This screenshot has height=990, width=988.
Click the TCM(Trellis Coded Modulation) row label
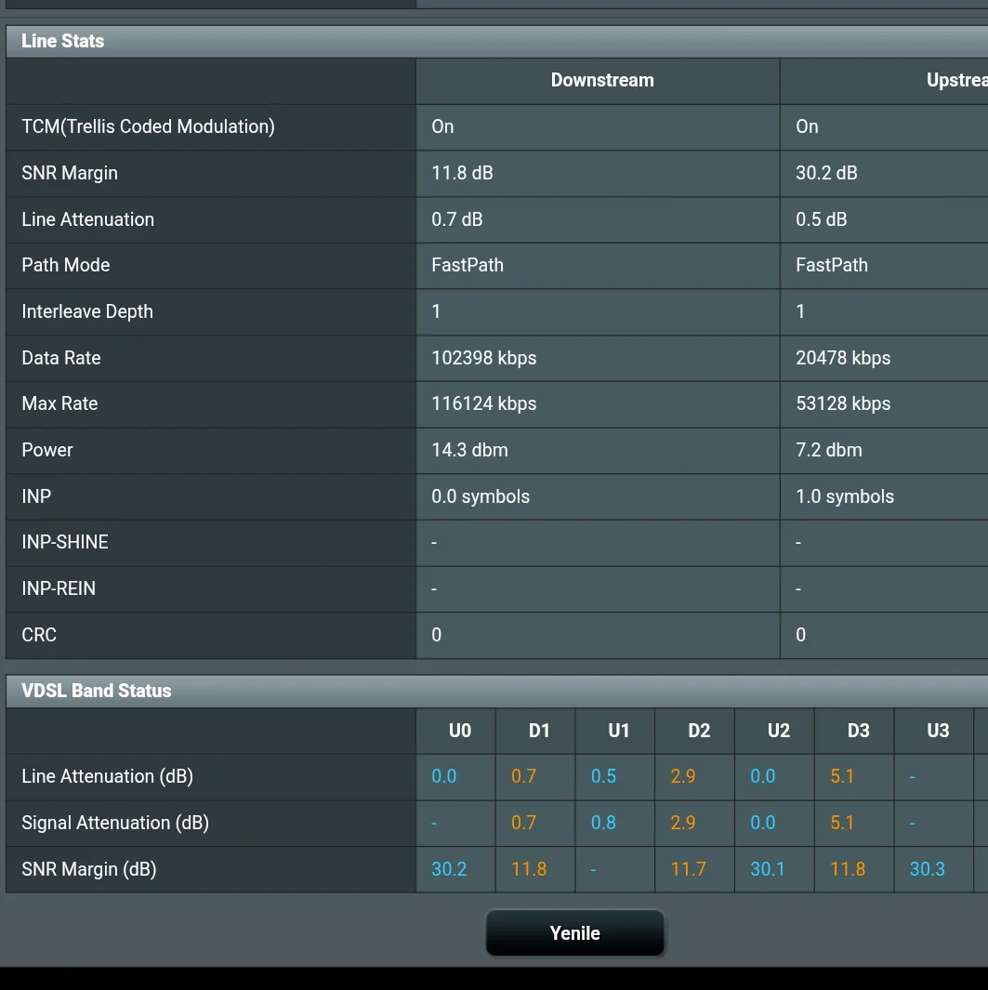click(x=148, y=126)
